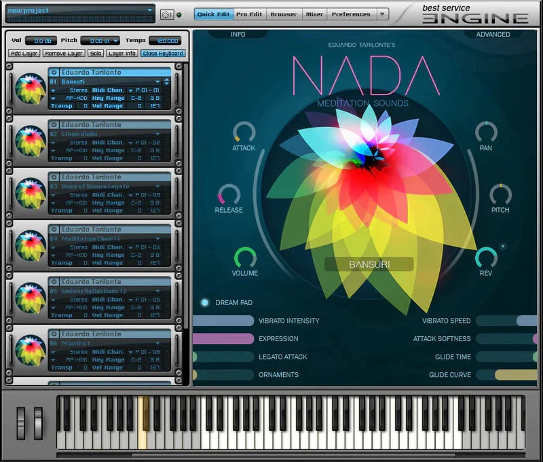Click the Solo button
Screen dimensions: 543x462
coord(96,54)
